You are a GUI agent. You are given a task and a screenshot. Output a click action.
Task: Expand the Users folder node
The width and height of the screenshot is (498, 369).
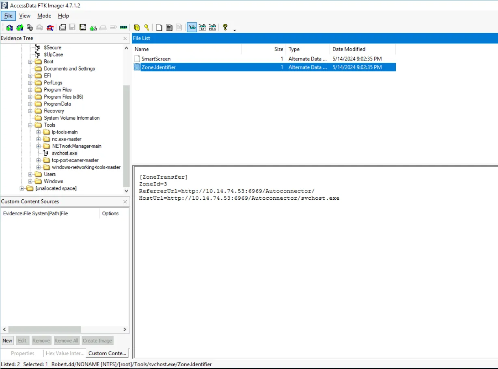point(30,175)
